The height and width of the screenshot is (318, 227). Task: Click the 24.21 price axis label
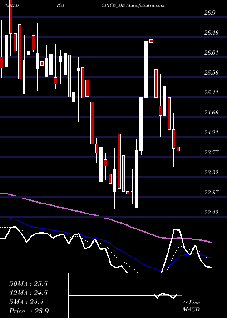click(x=212, y=133)
